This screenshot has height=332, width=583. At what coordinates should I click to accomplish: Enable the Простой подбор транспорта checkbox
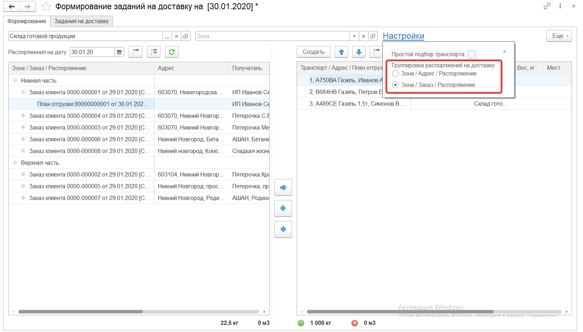click(x=472, y=54)
